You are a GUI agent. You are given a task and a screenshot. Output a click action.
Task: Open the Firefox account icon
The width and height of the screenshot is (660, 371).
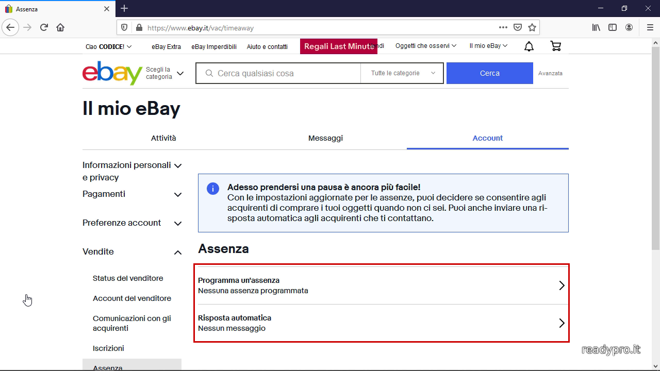(629, 27)
